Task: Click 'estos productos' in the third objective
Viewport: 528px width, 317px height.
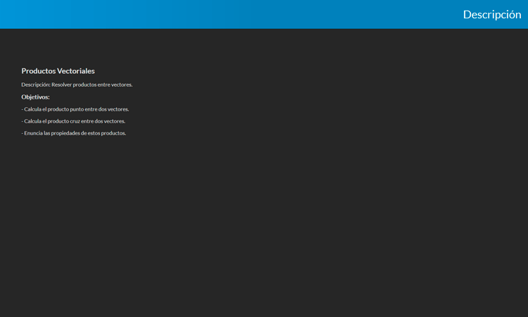Action: tap(107, 133)
